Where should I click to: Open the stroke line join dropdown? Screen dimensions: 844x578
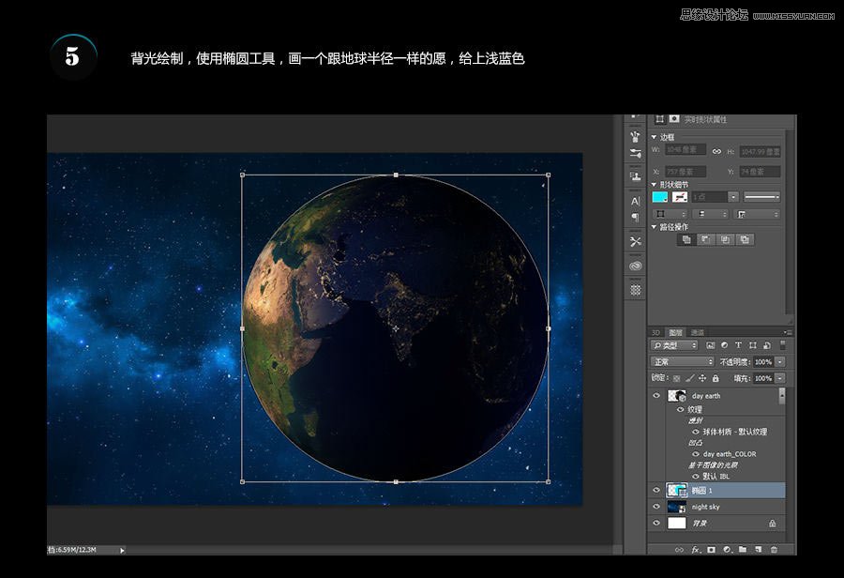757,214
